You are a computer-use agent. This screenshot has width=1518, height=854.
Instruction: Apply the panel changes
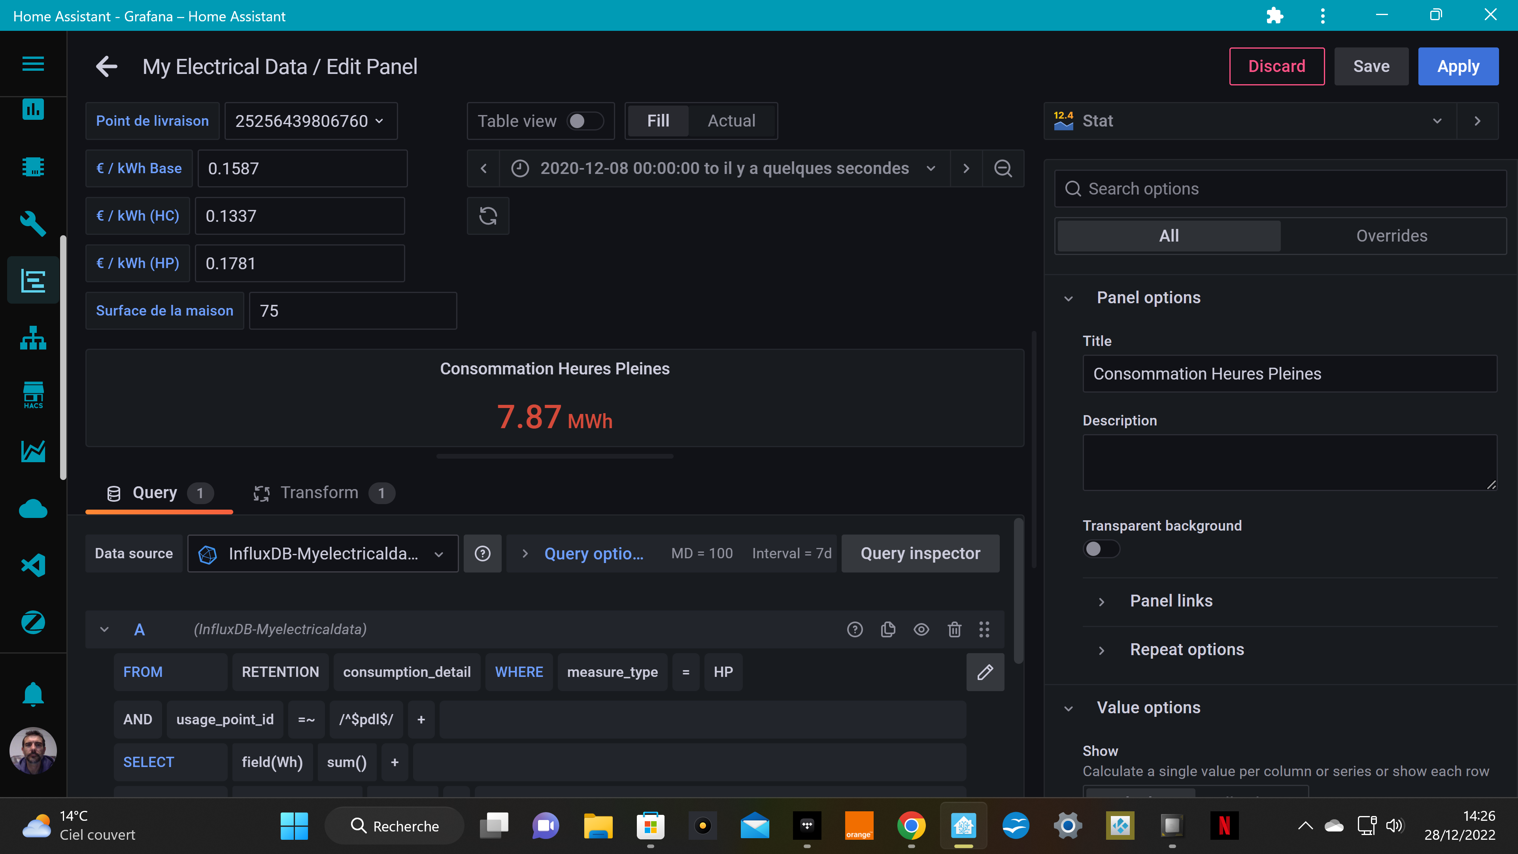(x=1458, y=66)
